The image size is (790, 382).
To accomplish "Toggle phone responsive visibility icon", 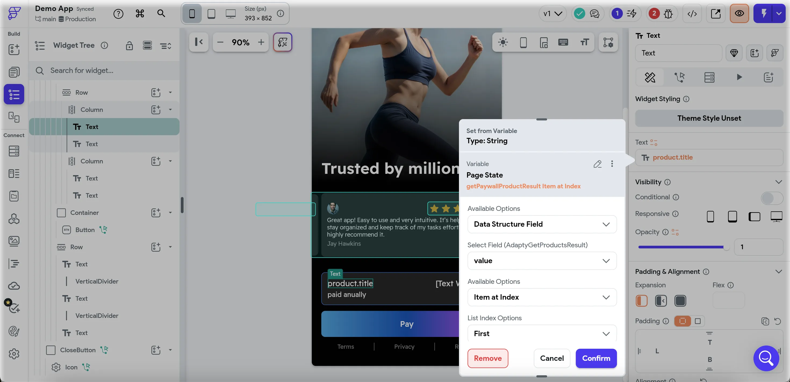I will (710, 216).
